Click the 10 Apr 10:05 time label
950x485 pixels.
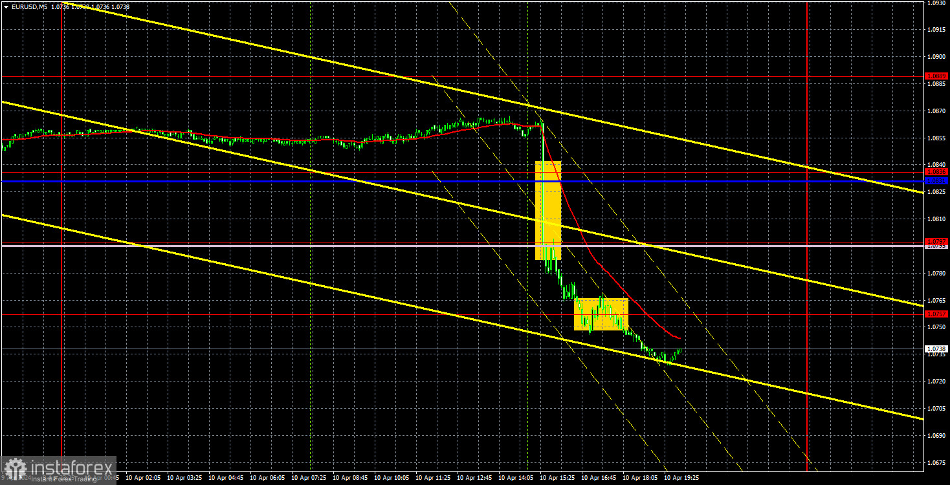pyautogui.click(x=392, y=478)
